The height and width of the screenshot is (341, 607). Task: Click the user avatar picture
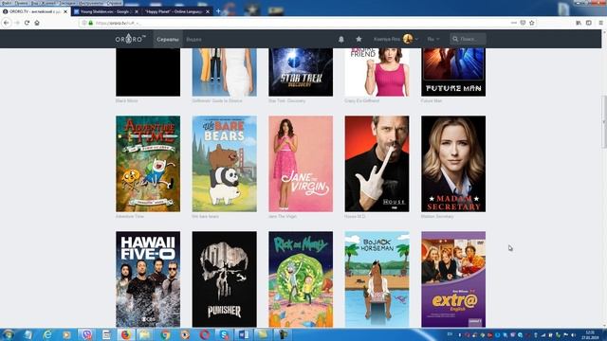pyautogui.click(x=408, y=39)
